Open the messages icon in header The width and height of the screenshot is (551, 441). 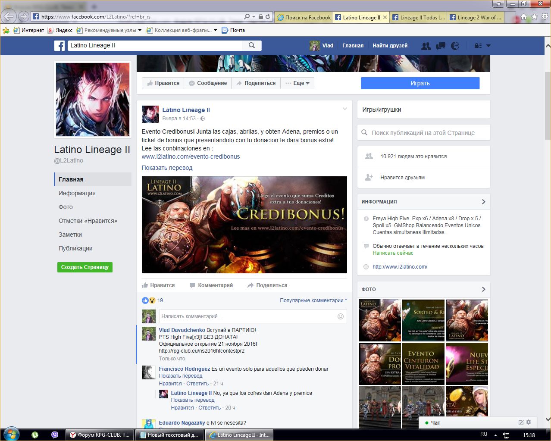click(x=441, y=46)
